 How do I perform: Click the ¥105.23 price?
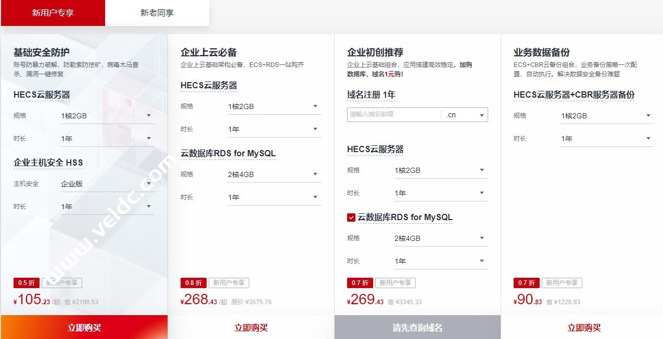[x=32, y=300]
